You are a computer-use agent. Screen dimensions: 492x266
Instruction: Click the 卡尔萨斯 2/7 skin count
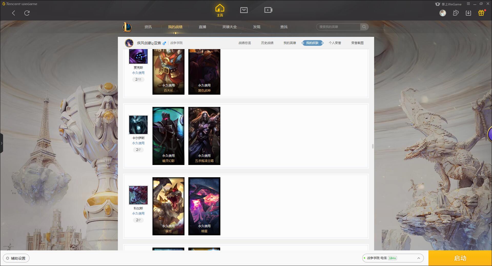pyautogui.click(x=138, y=150)
